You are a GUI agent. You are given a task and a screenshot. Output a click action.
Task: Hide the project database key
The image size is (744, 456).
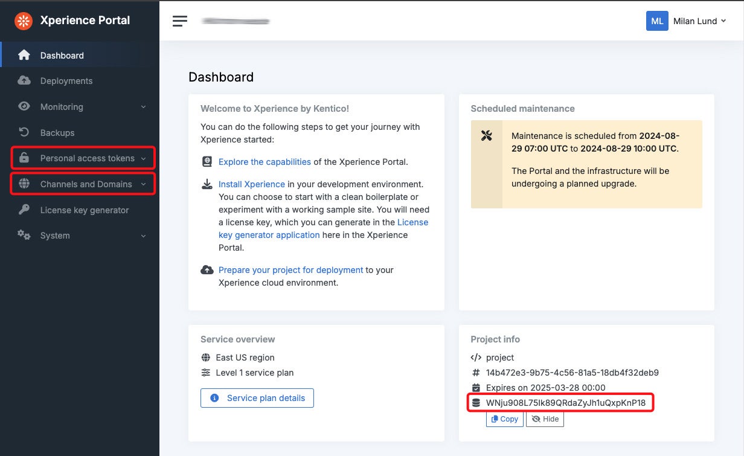pos(545,419)
